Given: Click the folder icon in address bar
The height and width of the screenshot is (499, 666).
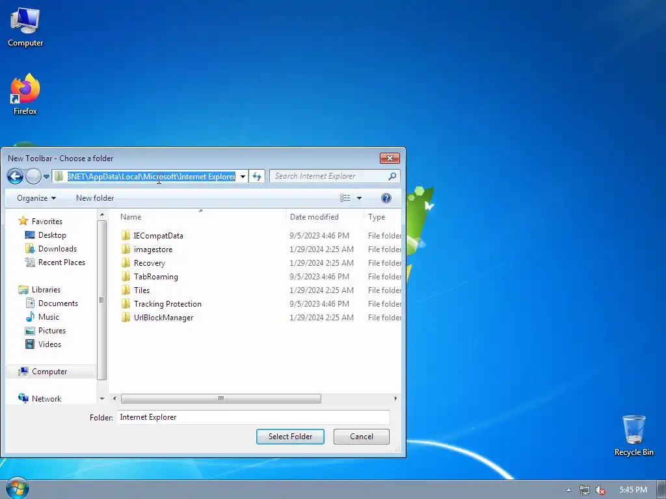Looking at the screenshot, I should click(x=59, y=176).
